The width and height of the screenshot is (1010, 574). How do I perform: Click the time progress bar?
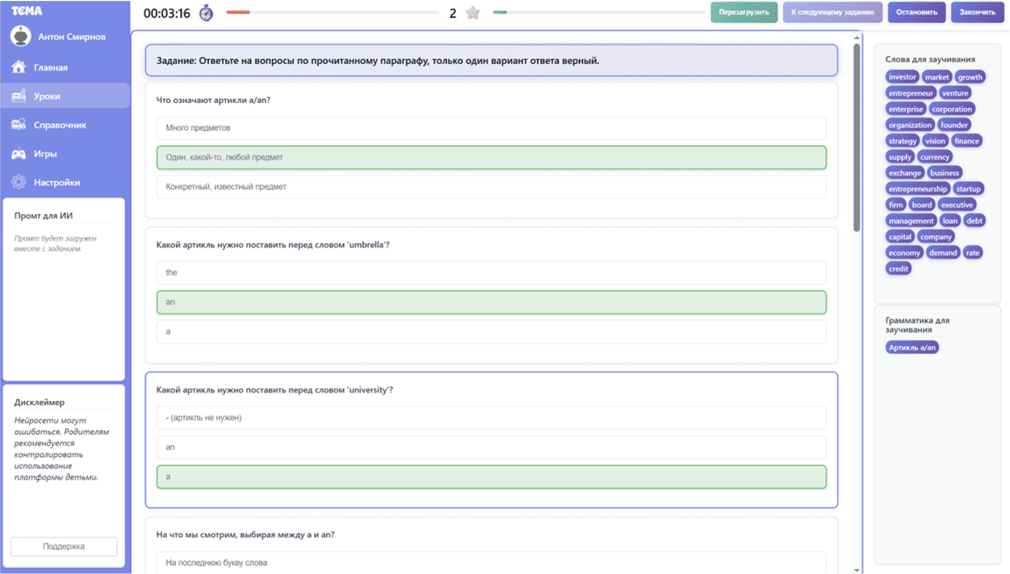point(332,12)
